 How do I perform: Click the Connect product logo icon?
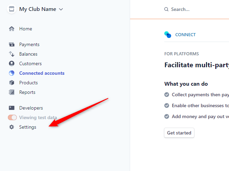click(168, 35)
